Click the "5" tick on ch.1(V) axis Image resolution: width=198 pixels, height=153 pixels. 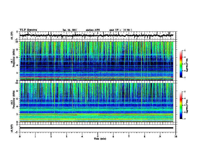[x=17, y=32]
